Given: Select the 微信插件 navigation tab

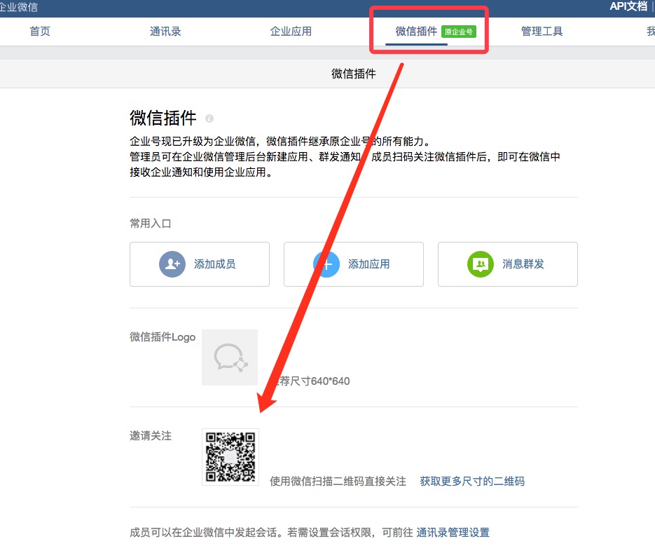Looking at the screenshot, I should pyautogui.click(x=416, y=32).
